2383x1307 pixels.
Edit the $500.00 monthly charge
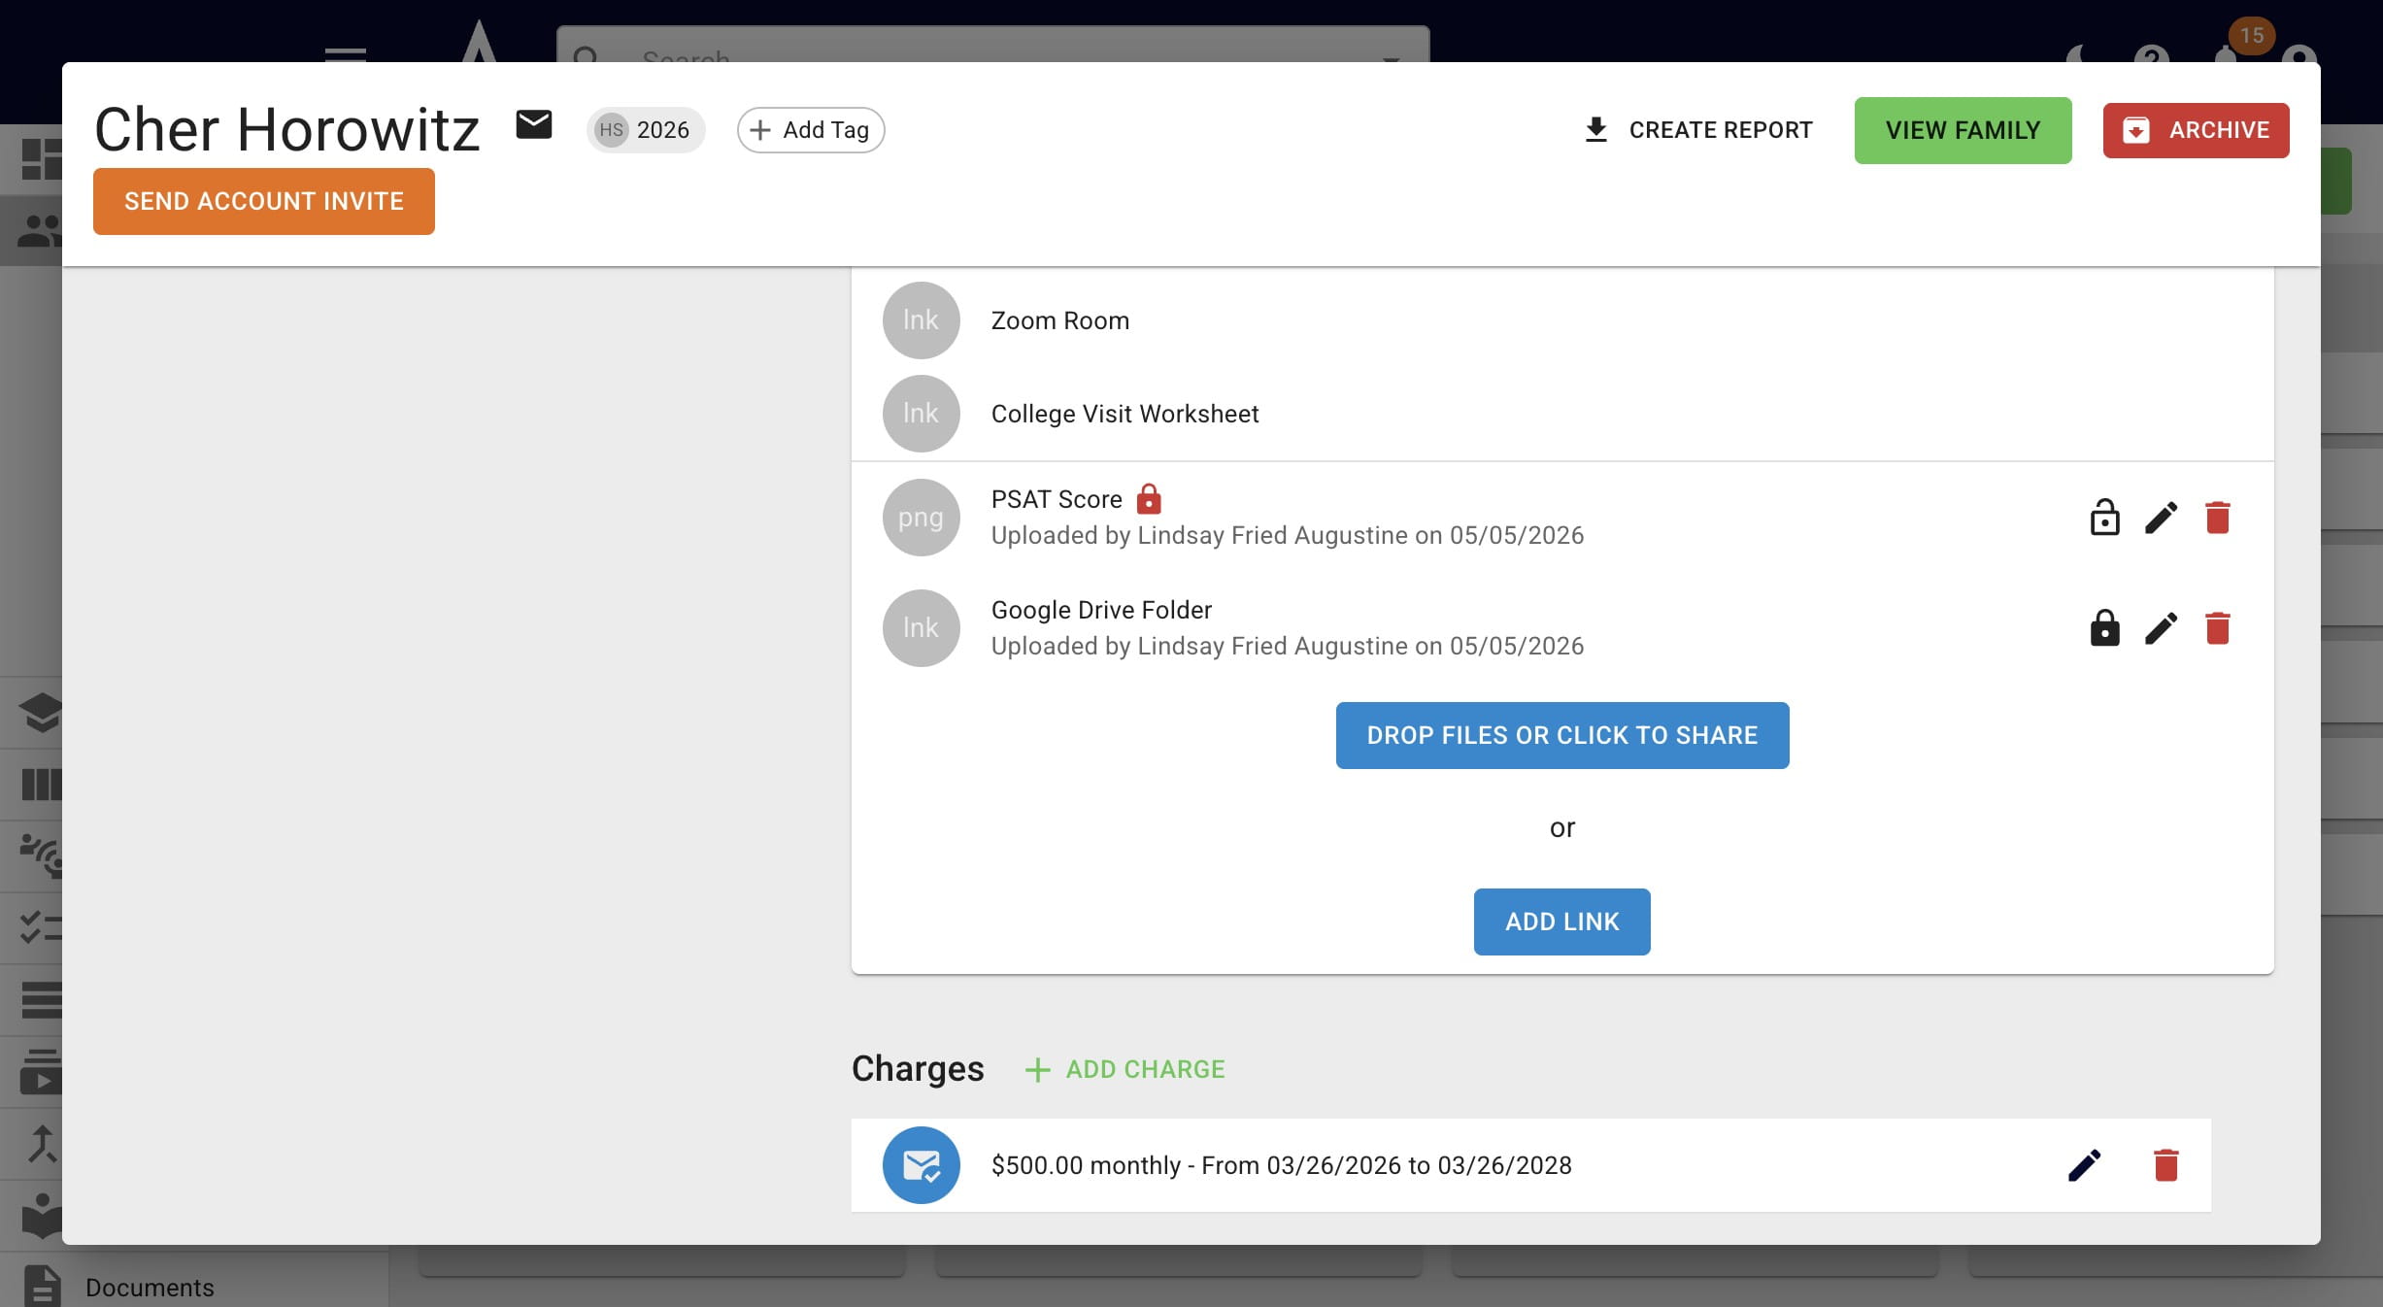pyautogui.click(x=2085, y=1165)
